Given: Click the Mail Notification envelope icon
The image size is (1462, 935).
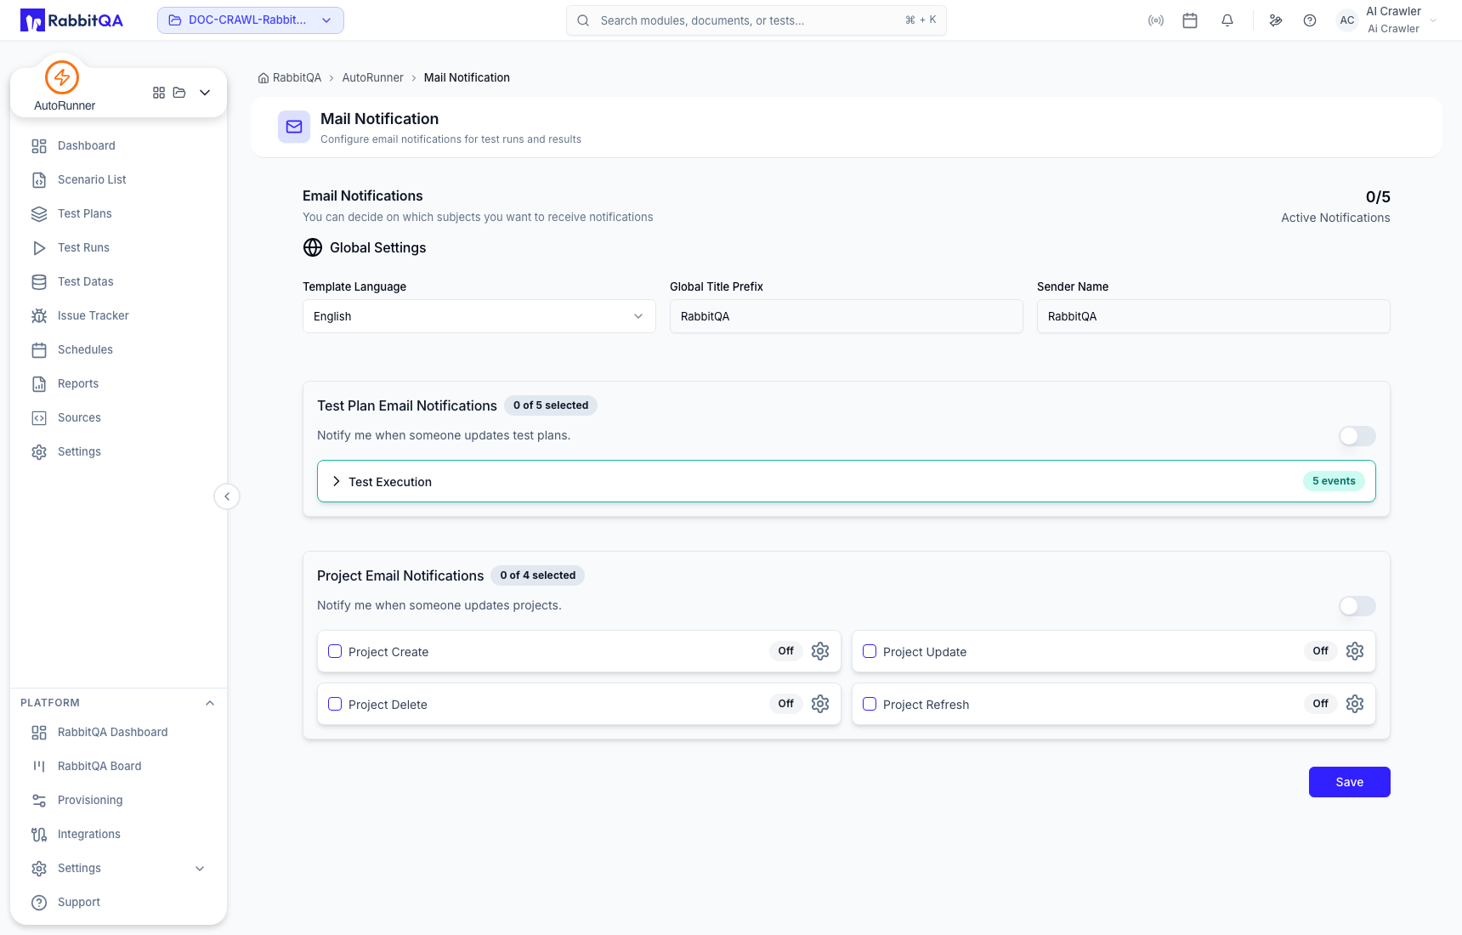Looking at the screenshot, I should coord(294,127).
